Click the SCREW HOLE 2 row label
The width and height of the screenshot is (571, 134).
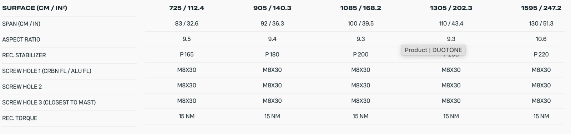[x=22, y=86]
